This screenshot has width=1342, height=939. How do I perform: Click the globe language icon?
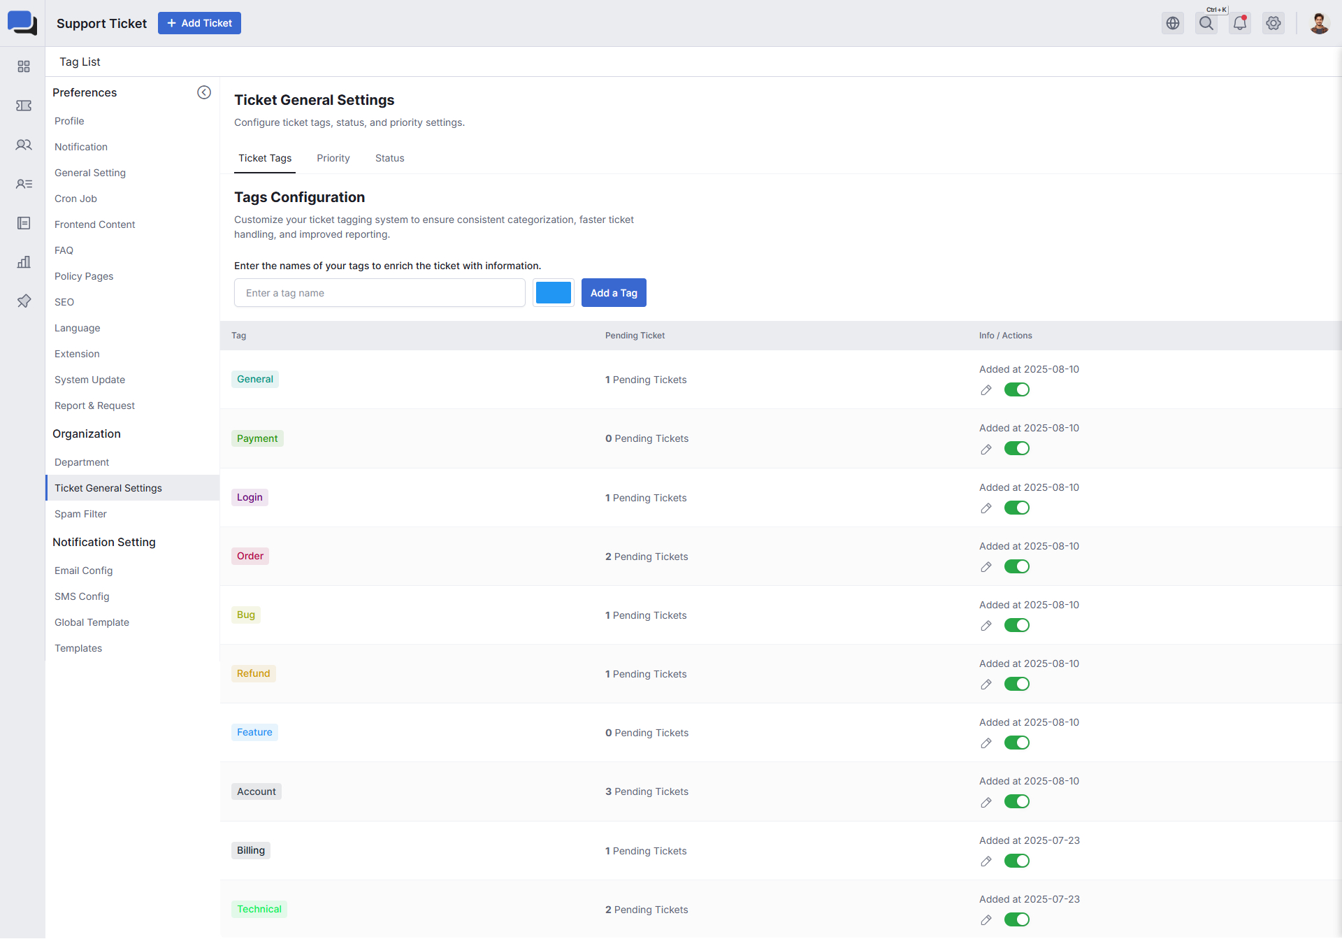point(1173,23)
